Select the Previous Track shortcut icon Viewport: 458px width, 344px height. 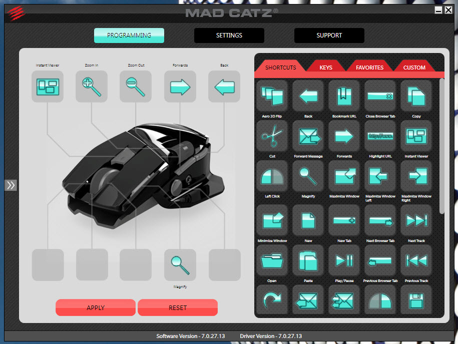pos(416,260)
